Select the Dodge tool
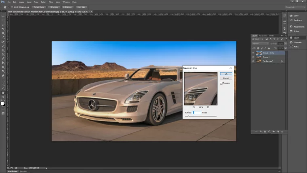 [3, 71]
